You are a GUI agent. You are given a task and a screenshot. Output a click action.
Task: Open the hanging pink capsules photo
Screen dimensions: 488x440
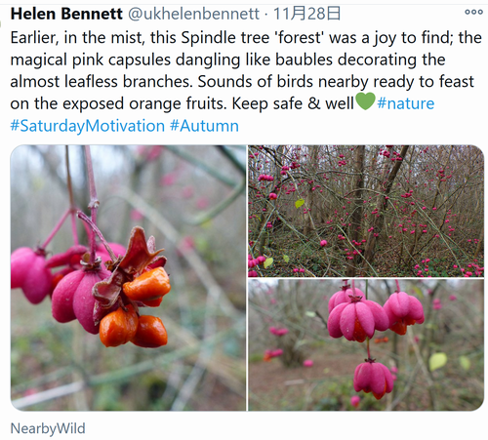(x=366, y=344)
